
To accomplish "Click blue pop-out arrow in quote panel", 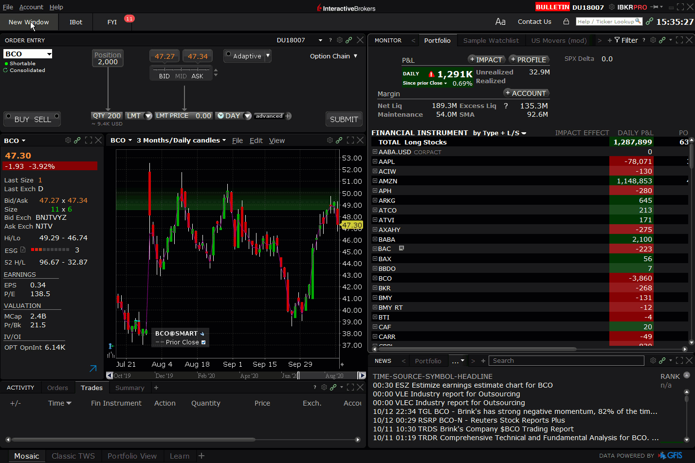I will coord(93,369).
